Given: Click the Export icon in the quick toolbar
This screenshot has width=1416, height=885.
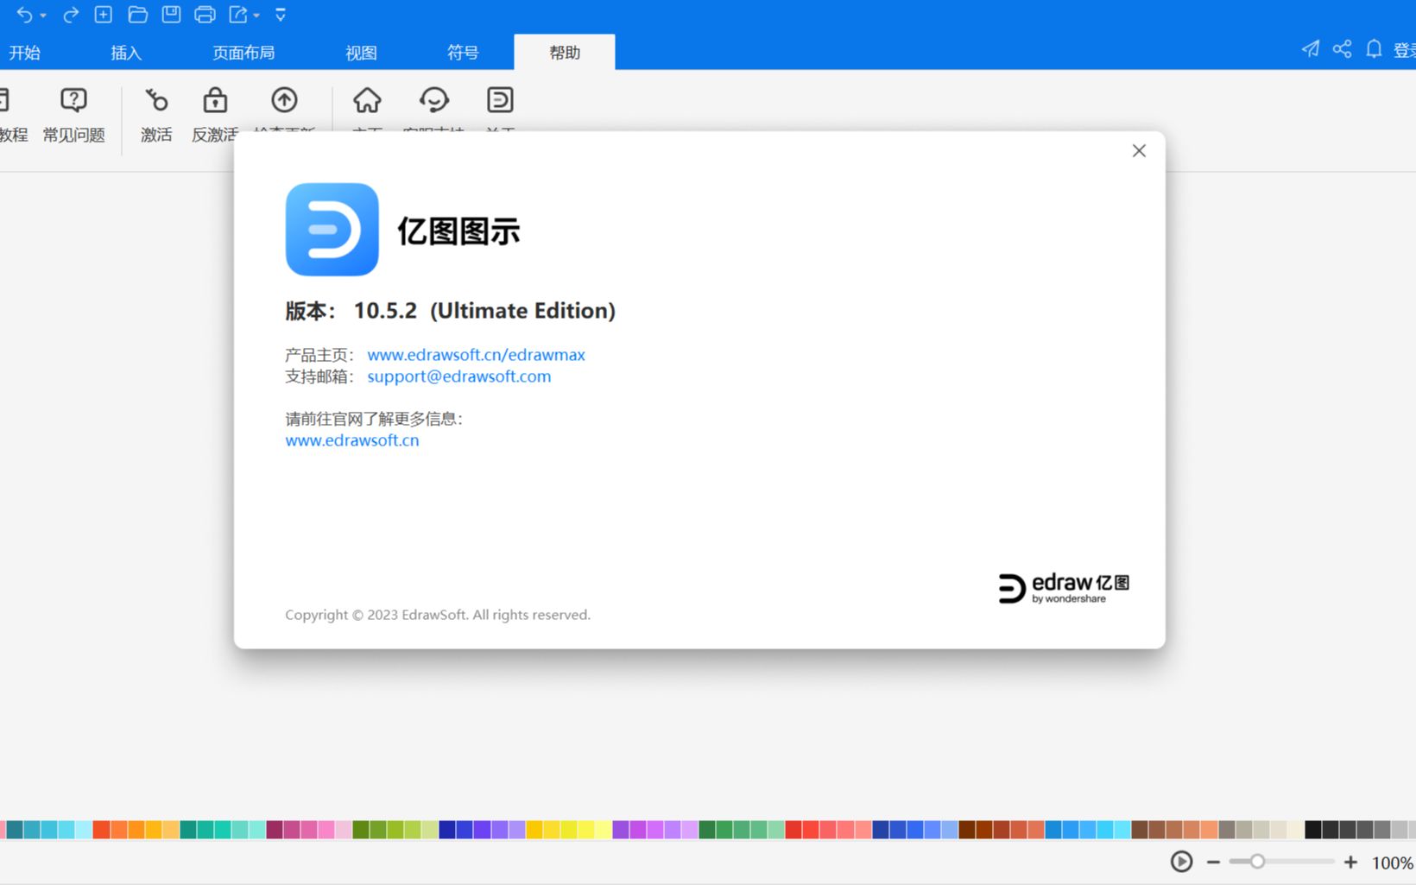Looking at the screenshot, I should tap(238, 15).
